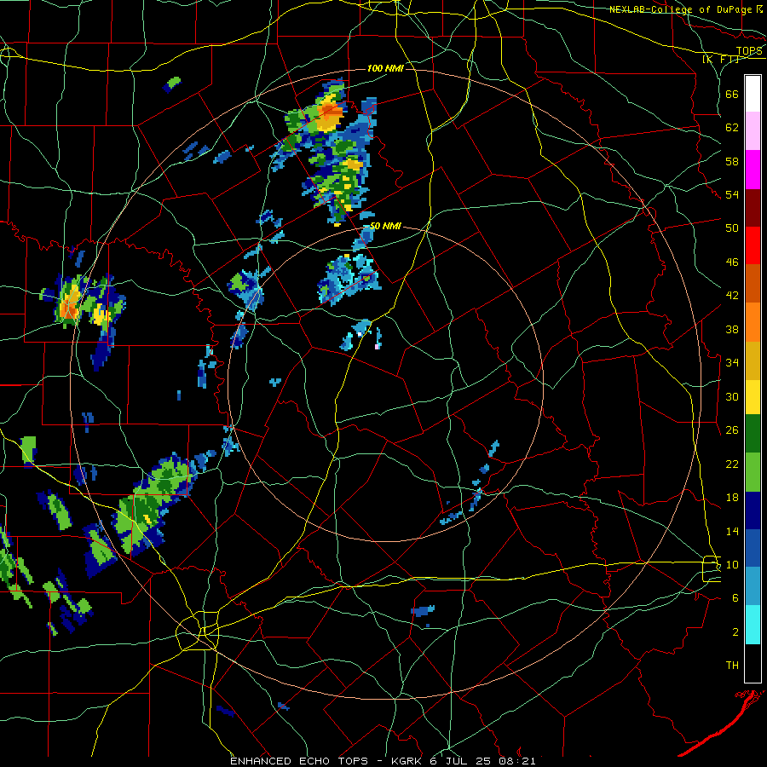This screenshot has width=767, height=767.
Task: Click the TOPS legend heading
Action: pos(749,50)
